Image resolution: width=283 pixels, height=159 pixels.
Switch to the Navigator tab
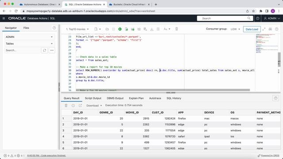[x=11, y=28]
